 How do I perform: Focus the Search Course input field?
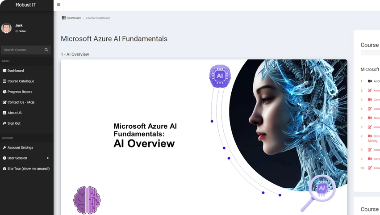(26, 50)
